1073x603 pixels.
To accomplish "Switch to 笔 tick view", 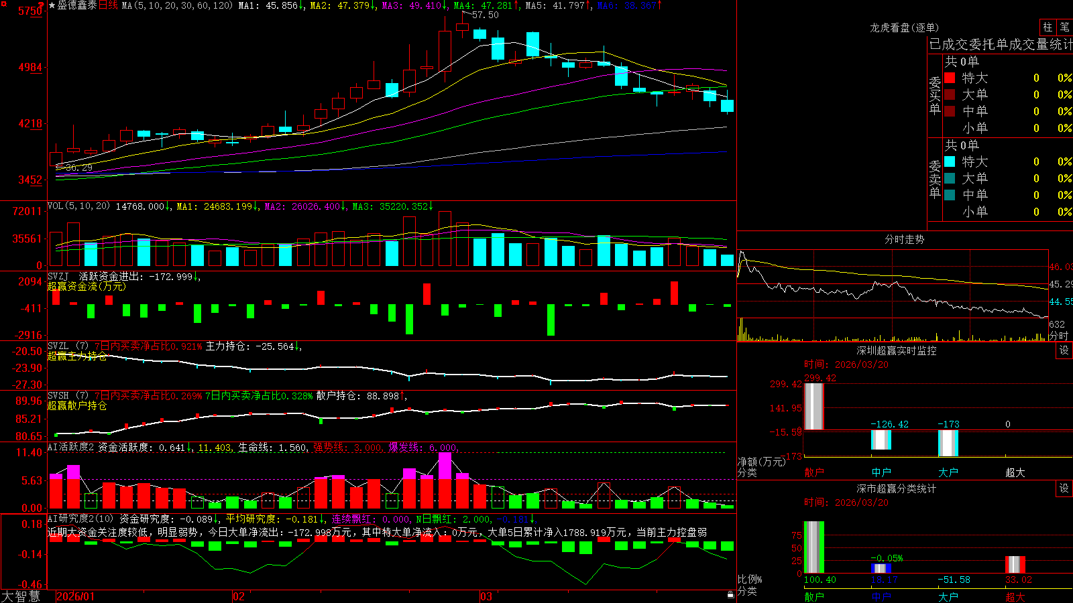I will (1064, 27).
